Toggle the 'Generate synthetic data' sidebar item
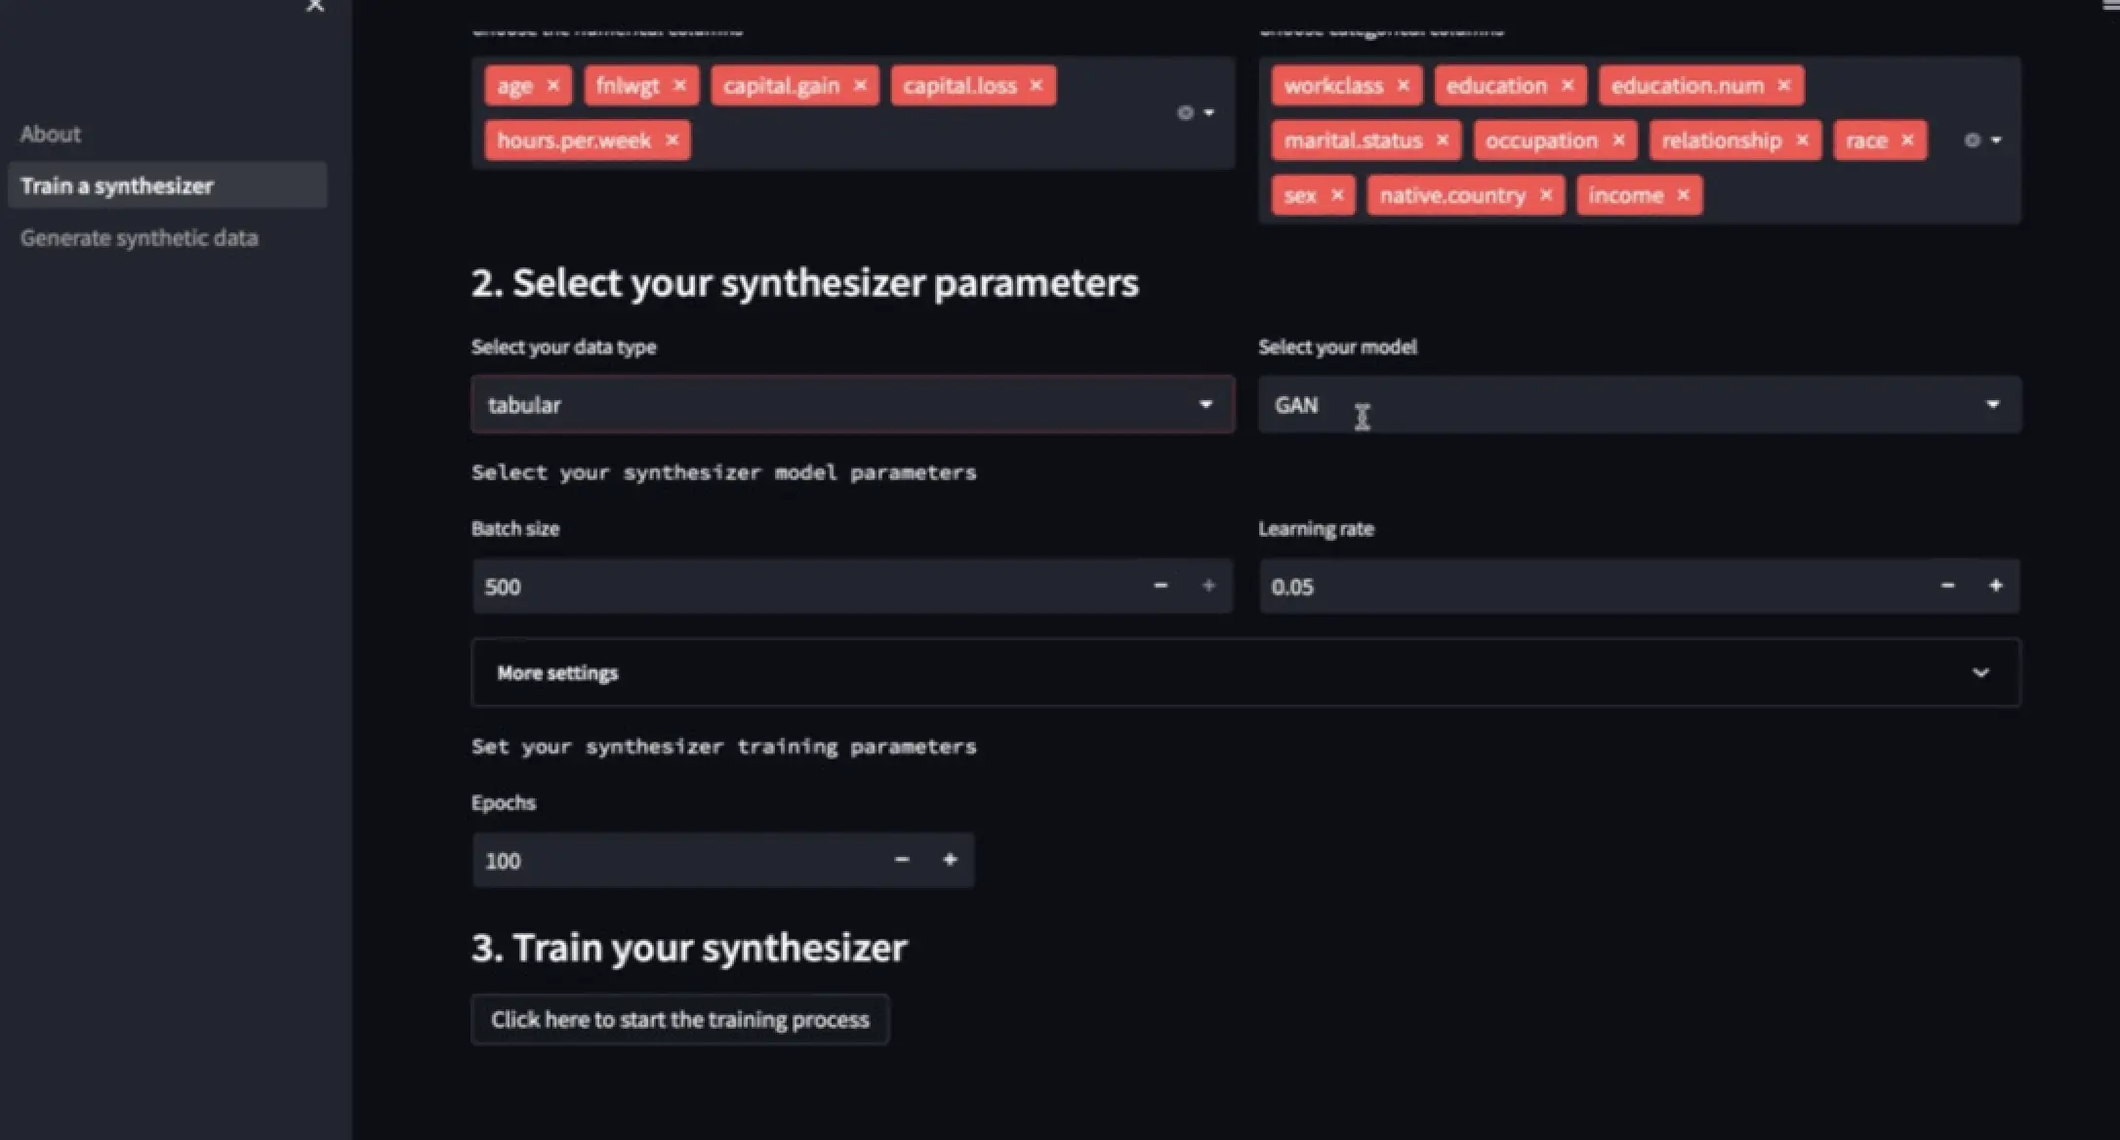This screenshot has height=1140, width=2120. click(x=139, y=237)
